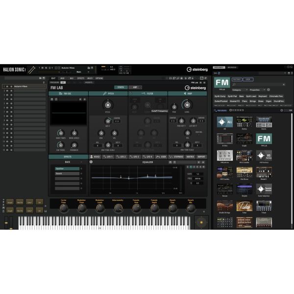Toggle the Equalizer effect slot on
Image resolution: width=294 pixels, height=294 pixels.
coord(81,169)
